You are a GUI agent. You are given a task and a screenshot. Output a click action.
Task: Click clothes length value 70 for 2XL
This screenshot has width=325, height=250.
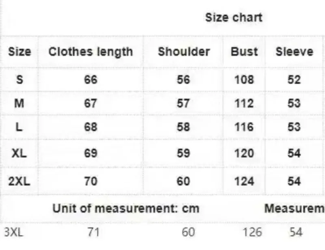click(91, 181)
